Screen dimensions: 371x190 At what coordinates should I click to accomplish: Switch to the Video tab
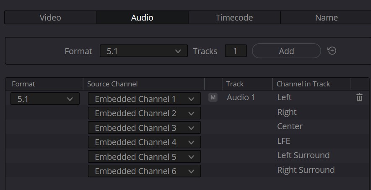(x=50, y=18)
